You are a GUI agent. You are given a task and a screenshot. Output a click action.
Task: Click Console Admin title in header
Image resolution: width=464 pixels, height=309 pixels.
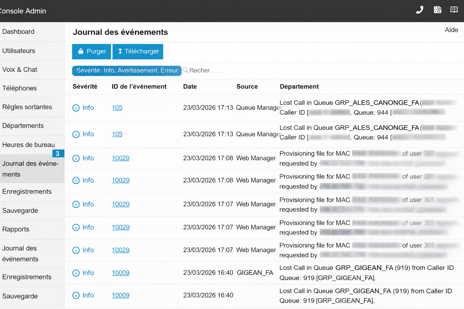coord(23,11)
